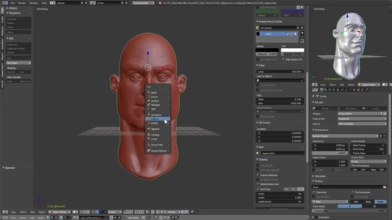Select the Color entry in palette list

pos(277,34)
